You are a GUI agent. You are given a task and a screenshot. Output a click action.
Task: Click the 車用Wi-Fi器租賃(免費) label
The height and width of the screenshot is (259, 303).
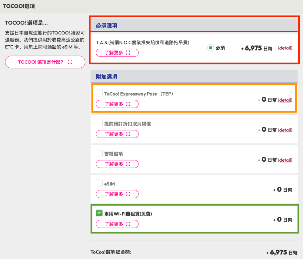tap(128, 214)
